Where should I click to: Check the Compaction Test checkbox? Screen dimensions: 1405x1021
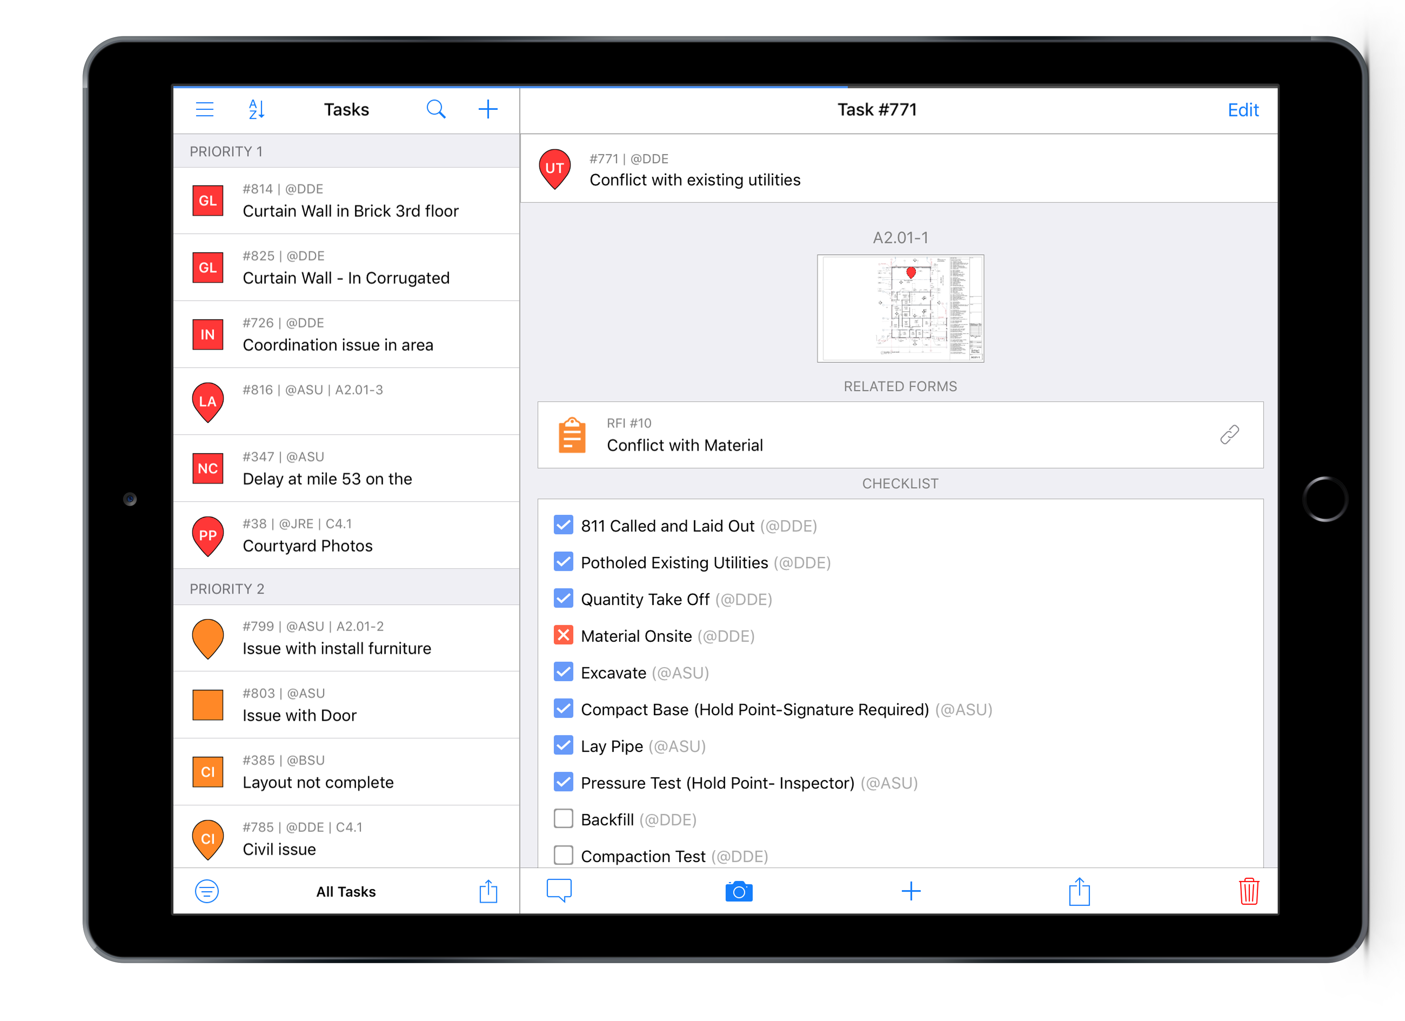tap(563, 855)
